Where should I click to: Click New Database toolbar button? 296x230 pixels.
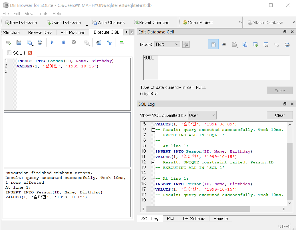click(21, 23)
